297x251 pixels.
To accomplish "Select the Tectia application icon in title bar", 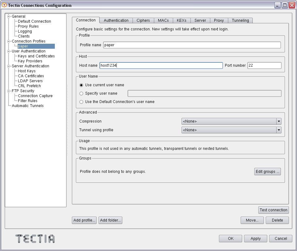I will (x=4, y=5).
